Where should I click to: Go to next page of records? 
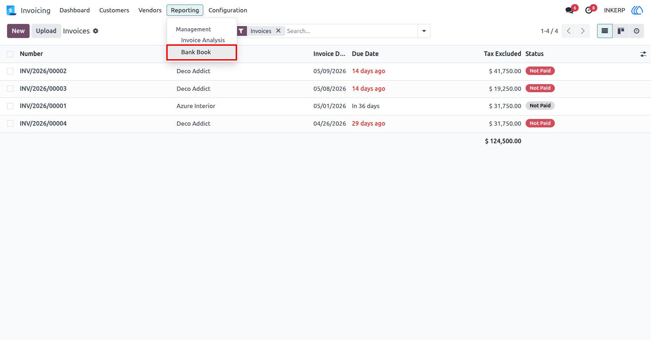(583, 31)
